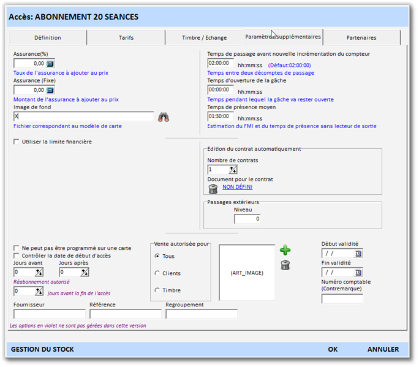Click trash icon under Document pour le contrat

pos(213,189)
